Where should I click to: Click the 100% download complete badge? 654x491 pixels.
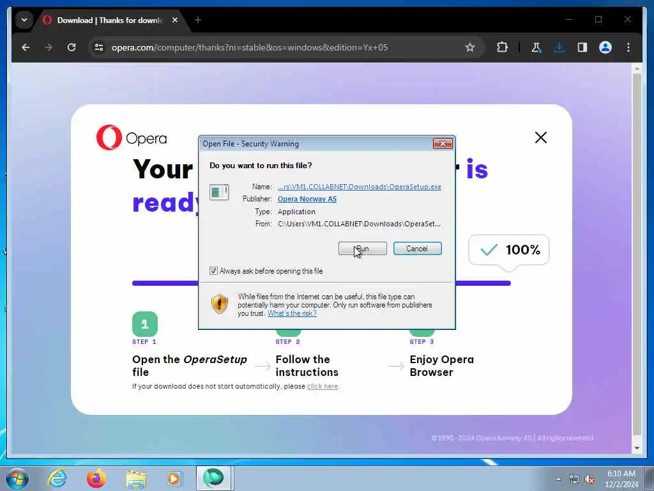tap(509, 250)
